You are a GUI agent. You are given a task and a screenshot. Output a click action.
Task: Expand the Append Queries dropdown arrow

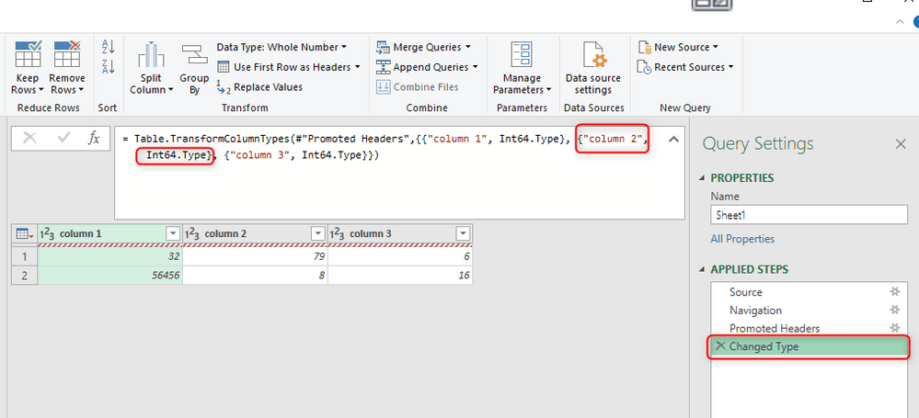[475, 67]
